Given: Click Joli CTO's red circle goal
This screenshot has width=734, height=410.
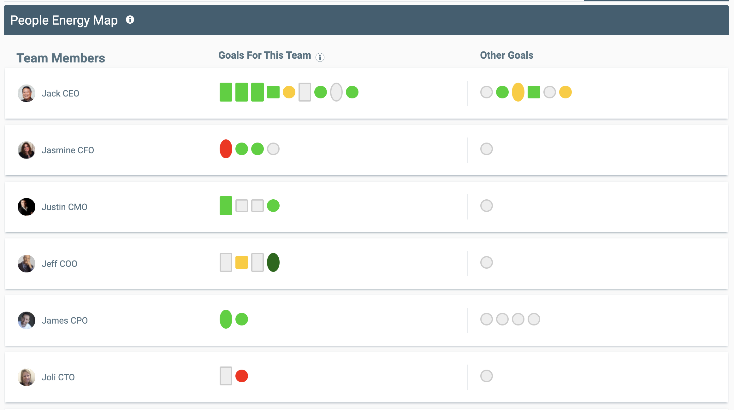Looking at the screenshot, I should pos(241,376).
